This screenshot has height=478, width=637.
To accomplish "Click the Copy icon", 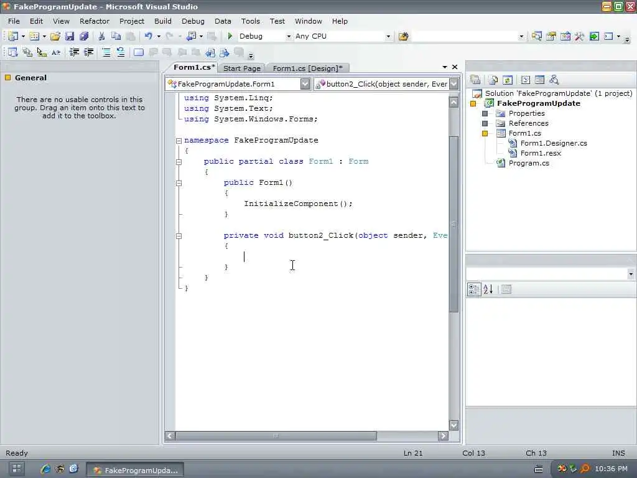I will click(116, 36).
